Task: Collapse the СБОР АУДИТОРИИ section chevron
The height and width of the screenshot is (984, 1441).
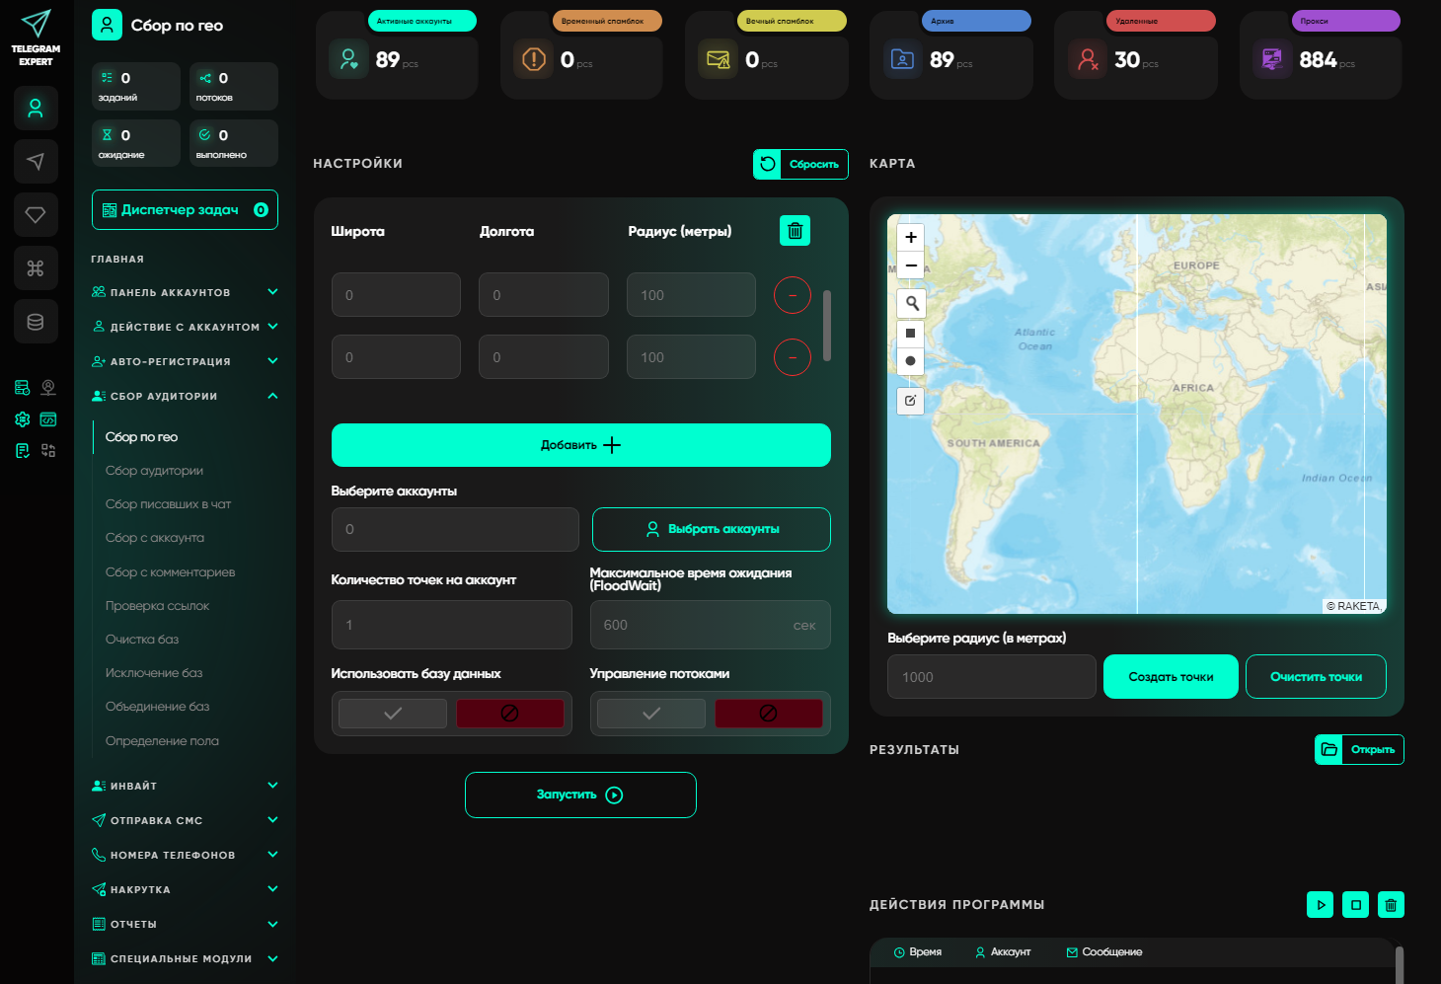Action: [273, 396]
